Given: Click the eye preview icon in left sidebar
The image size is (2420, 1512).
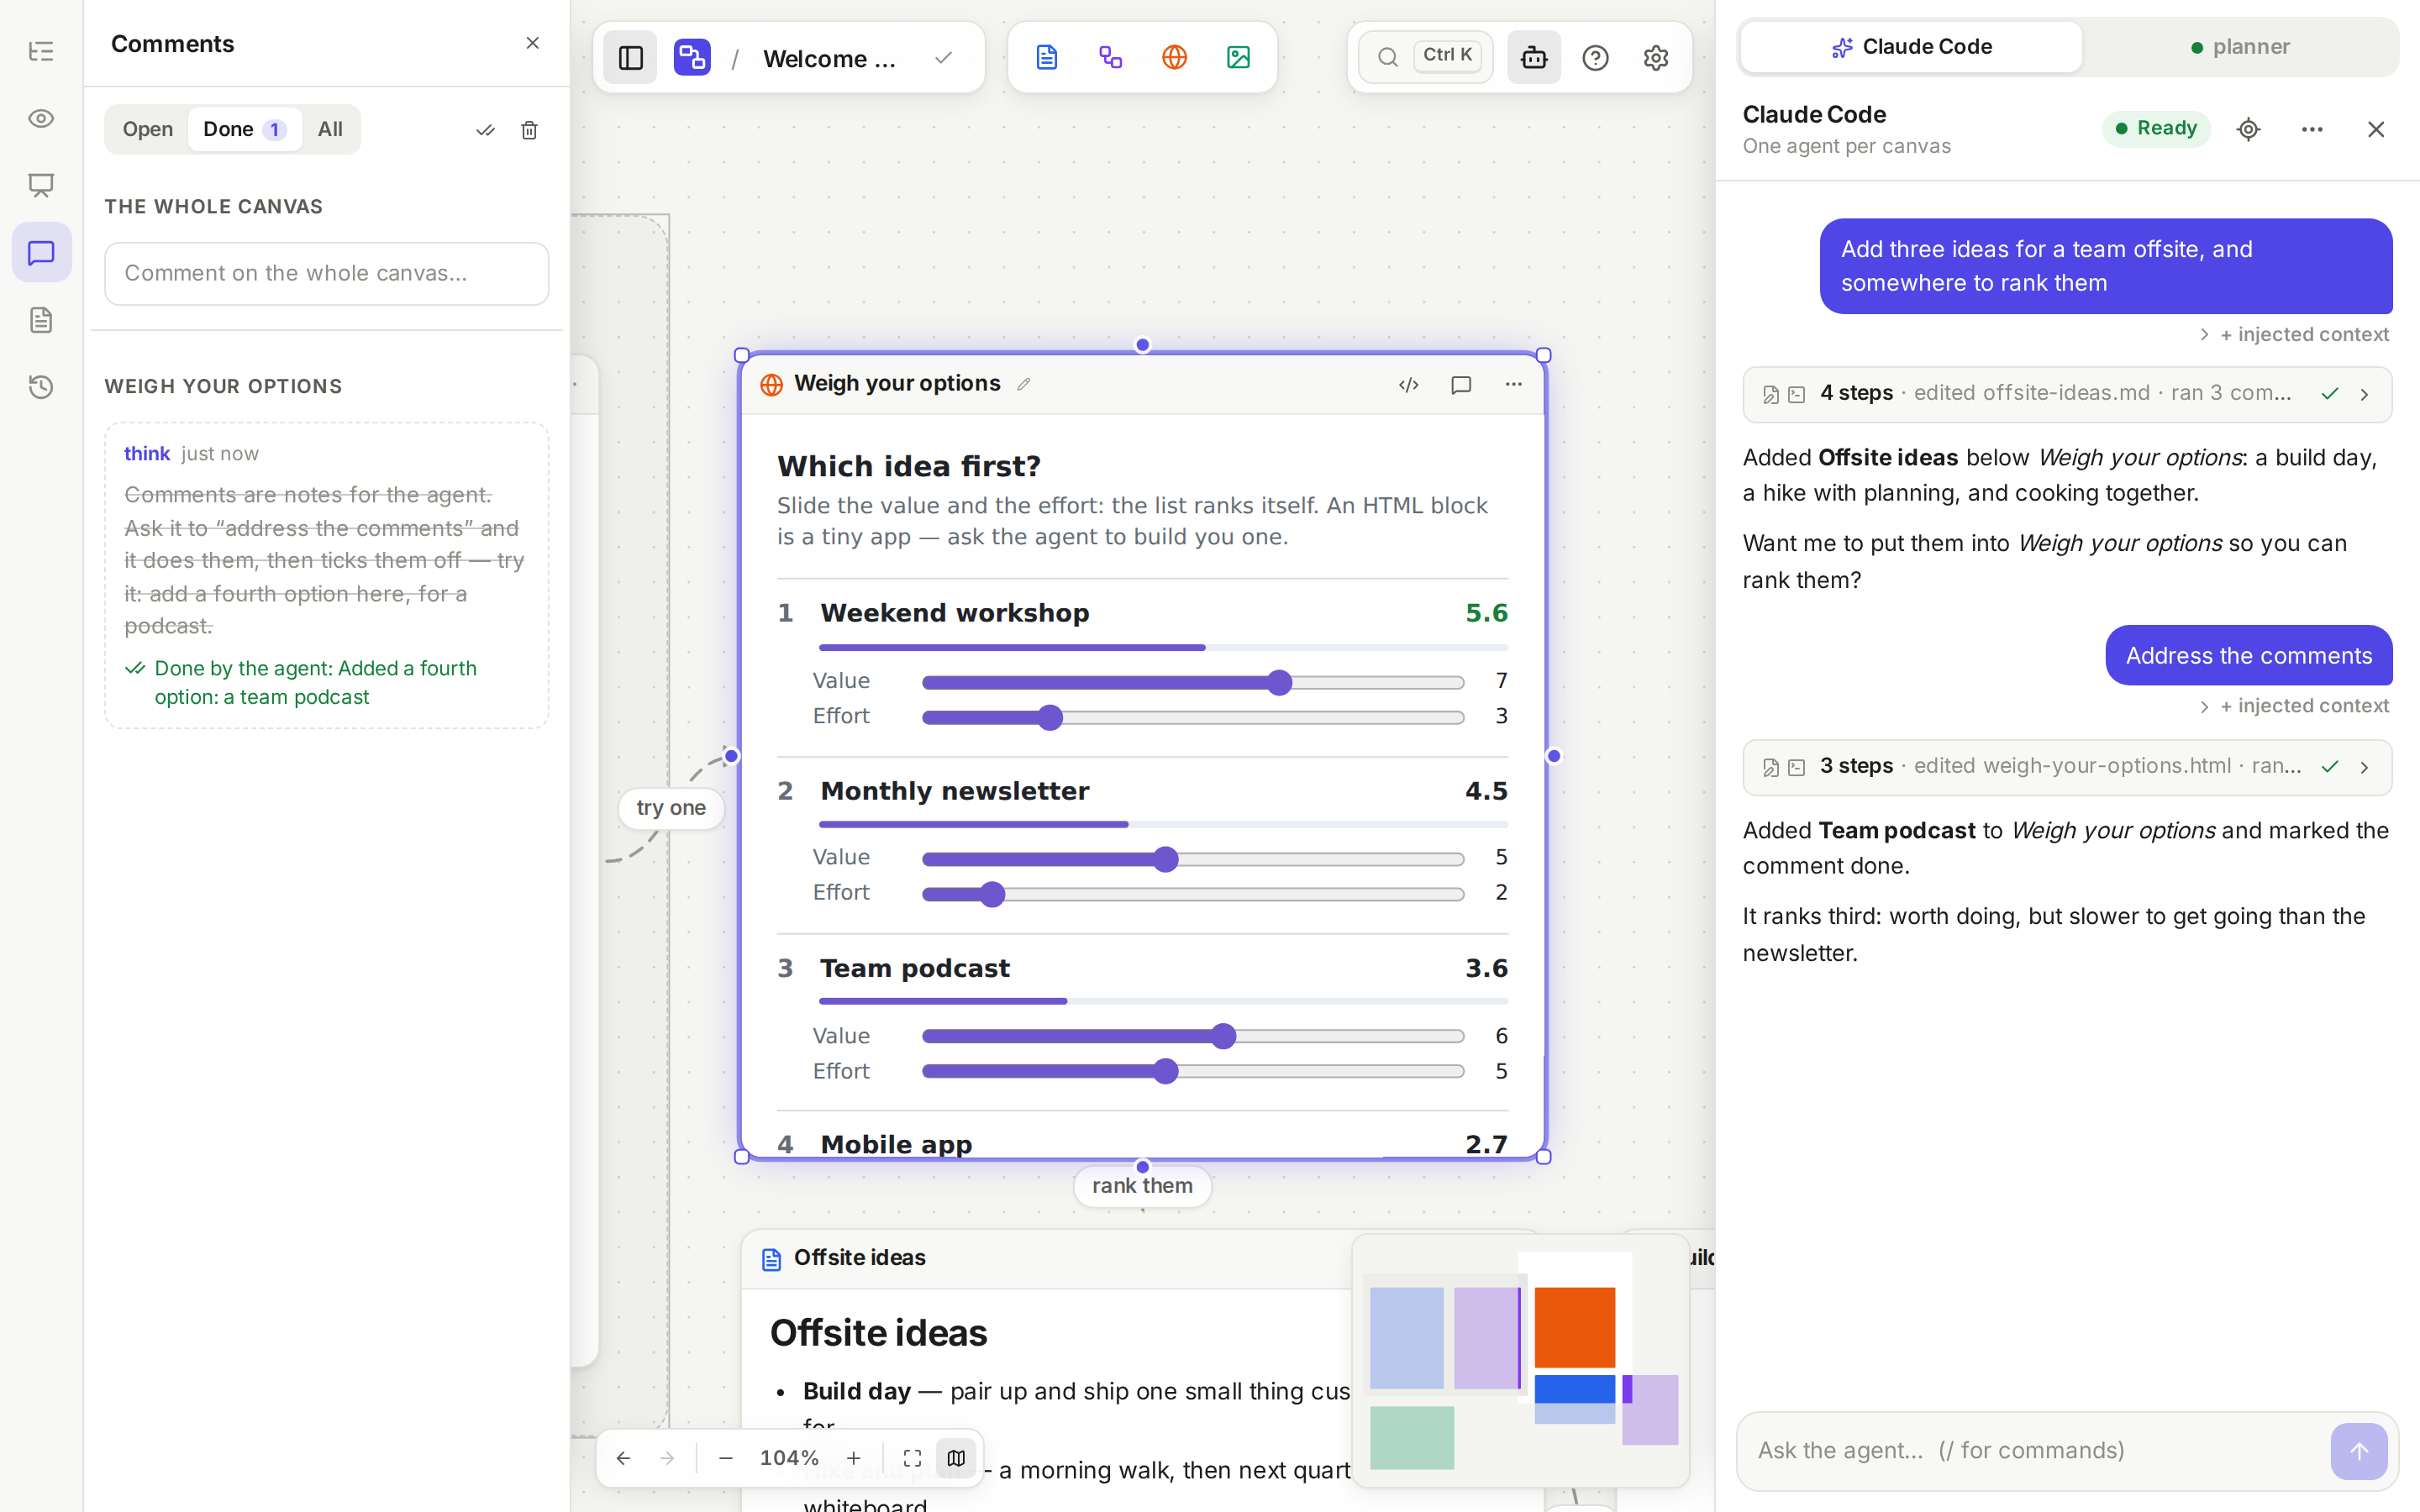Looking at the screenshot, I should tap(41, 118).
